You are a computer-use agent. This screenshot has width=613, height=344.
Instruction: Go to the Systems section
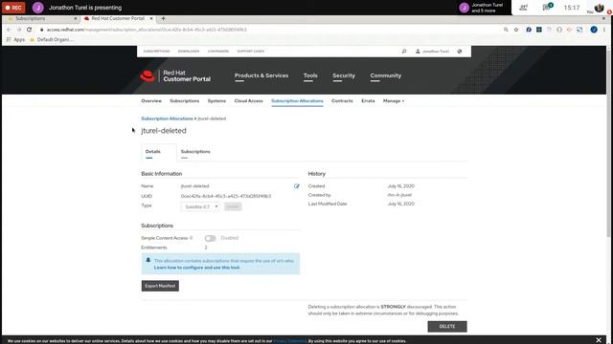point(216,101)
